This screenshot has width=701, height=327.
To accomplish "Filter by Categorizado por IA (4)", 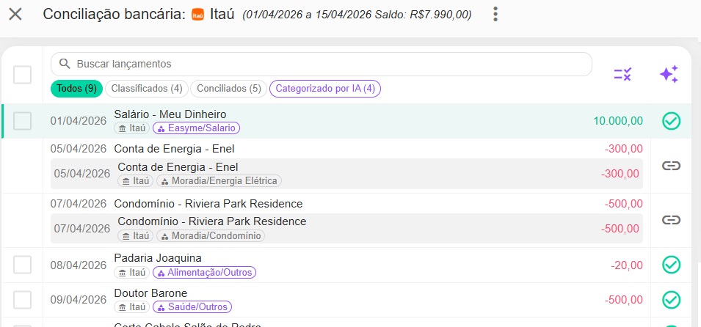I will [x=324, y=89].
